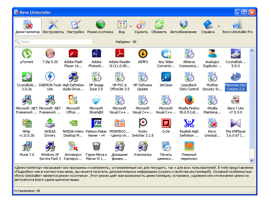Activate Режим охотника hunter mode

point(100,27)
